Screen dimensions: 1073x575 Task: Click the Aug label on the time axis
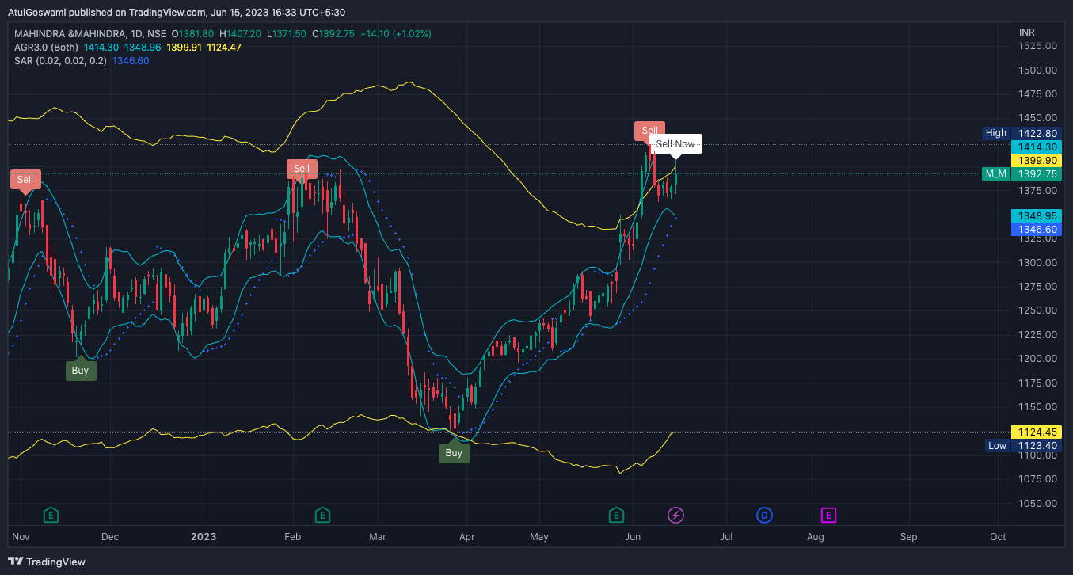[x=815, y=537]
